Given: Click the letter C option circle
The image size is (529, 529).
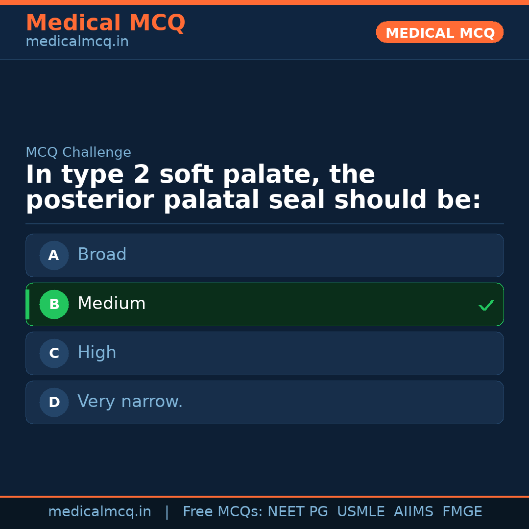Looking at the screenshot, I should coord(54,353).
